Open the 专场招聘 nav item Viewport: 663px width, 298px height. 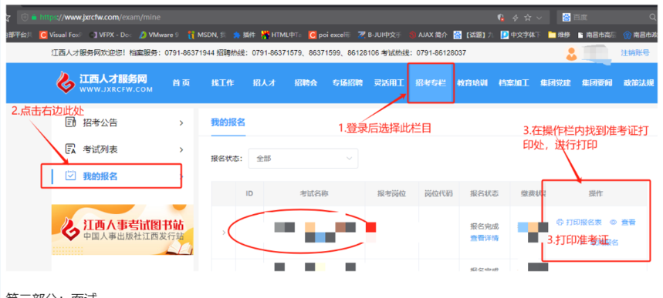tap(347, 82)
